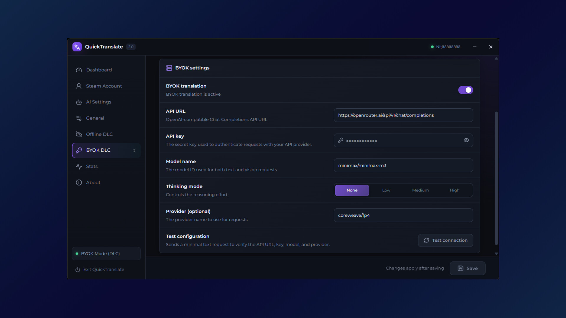The image size is (566, 318).
Task: Click the scrollbar down arrow
Action: point(496,254)
